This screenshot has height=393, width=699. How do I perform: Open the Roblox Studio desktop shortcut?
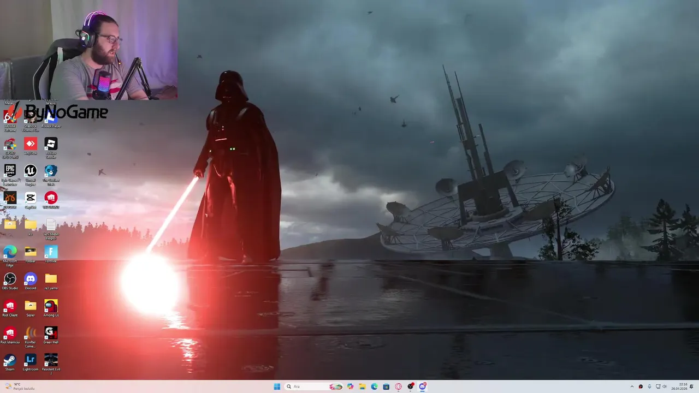(51, 147)
